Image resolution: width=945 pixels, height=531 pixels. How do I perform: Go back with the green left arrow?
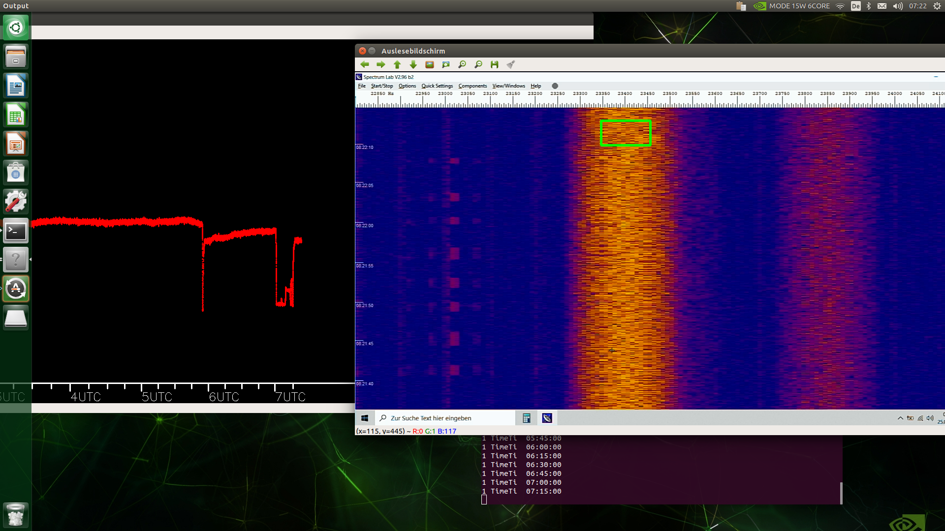(365, 64)
